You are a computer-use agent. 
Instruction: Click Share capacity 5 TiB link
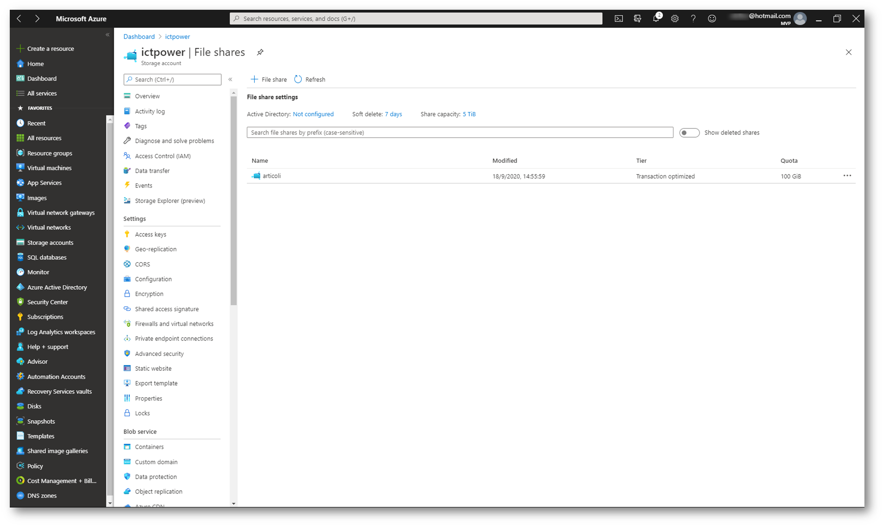469,114
